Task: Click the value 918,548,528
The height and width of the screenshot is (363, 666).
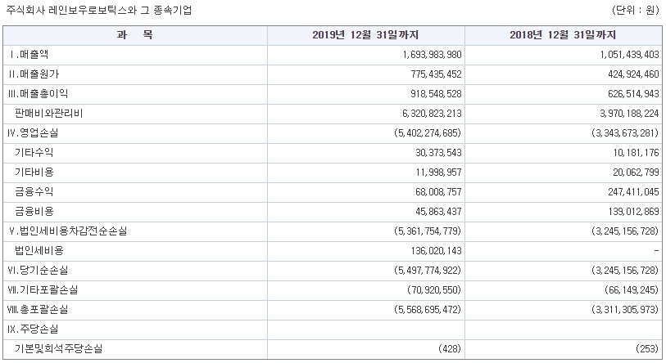Action: (x=436, y=94)
